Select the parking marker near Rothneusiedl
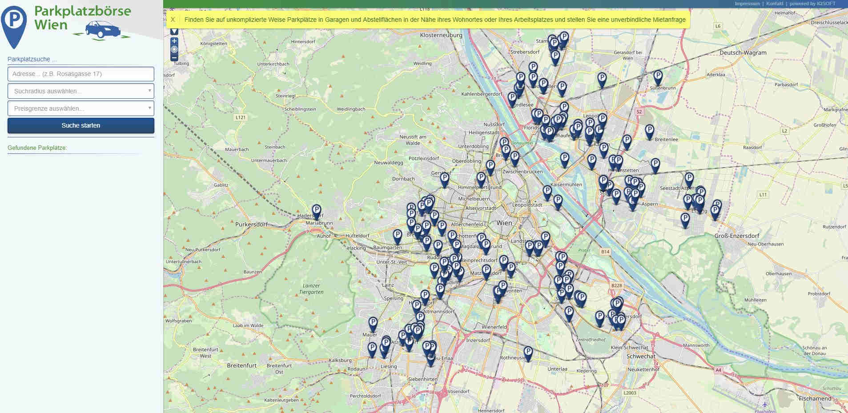 point(528,353)
